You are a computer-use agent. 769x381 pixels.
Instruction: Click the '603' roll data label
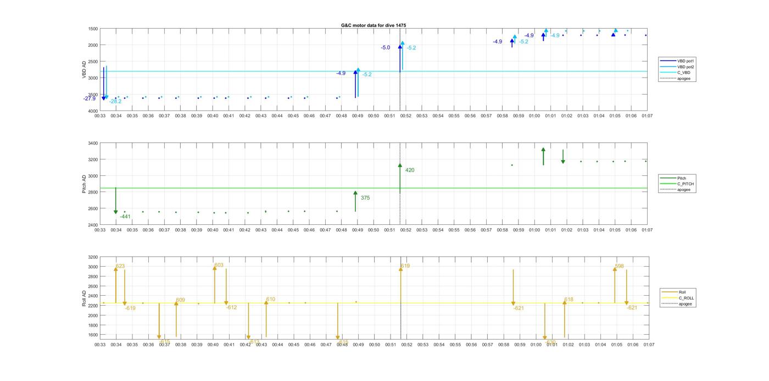pos(219,266)
